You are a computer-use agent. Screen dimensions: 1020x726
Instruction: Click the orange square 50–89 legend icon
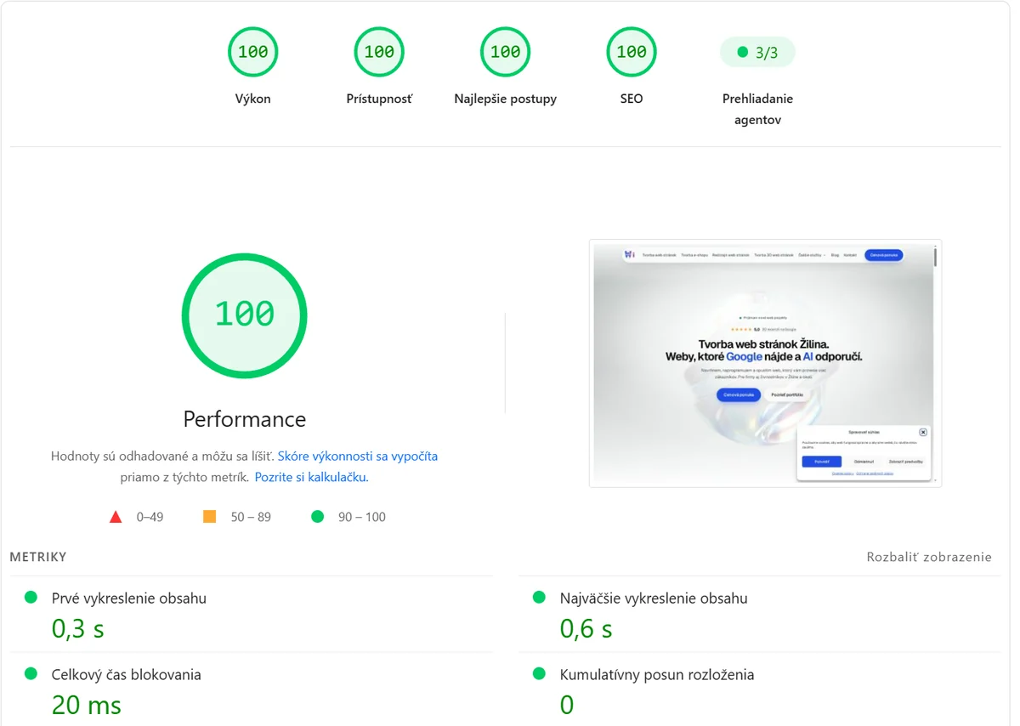pyautogui.click(x=209, y=516)
